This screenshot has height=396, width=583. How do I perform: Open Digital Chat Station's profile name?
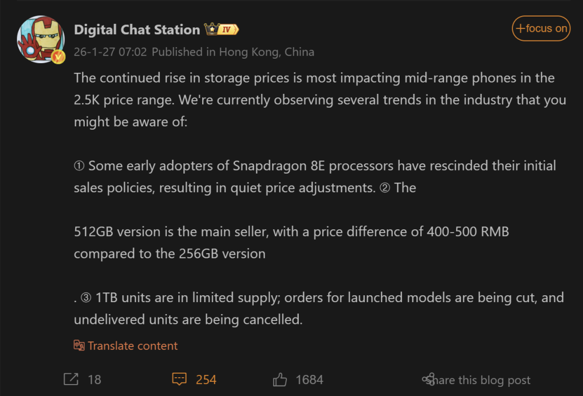[x=137, y=30]
